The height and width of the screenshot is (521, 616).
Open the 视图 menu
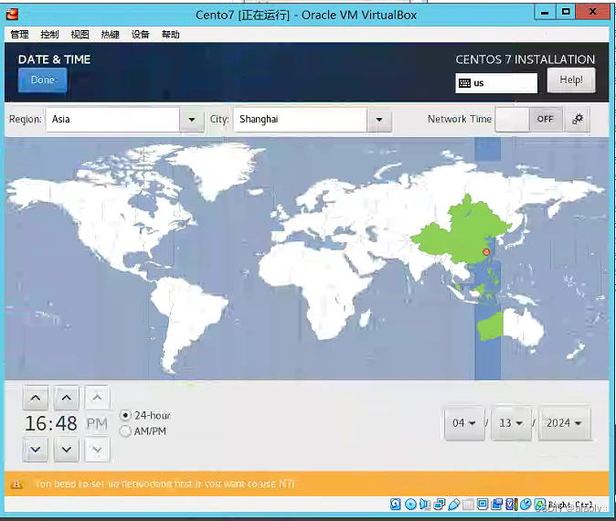click(x=80, y=35)
